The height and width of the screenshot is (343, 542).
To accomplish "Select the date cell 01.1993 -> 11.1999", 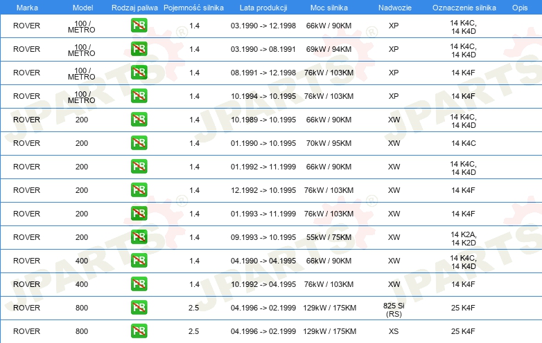I will tap(263, 214).
